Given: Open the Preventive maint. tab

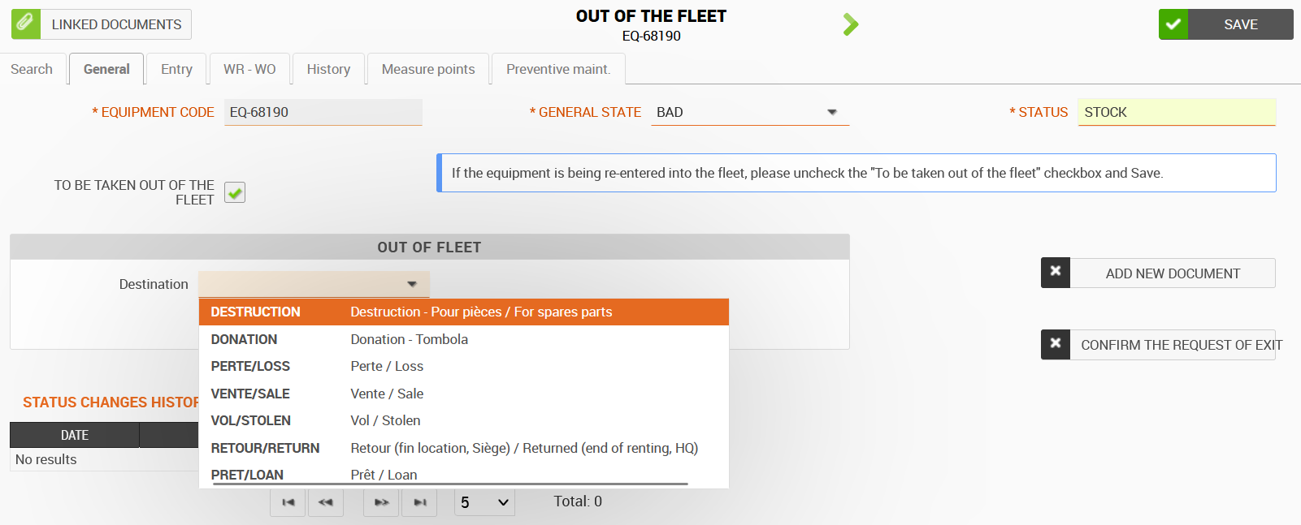Looking at the screenshot, I should tap(558, 70).
